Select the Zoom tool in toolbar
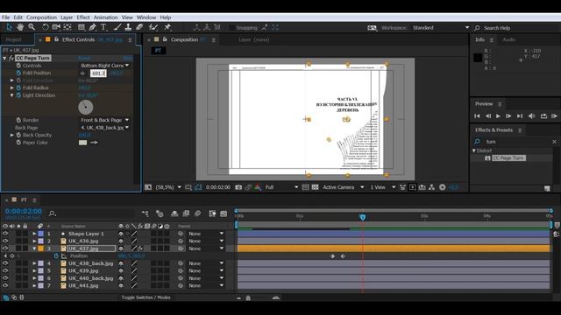This screenshot has height=315, width=561. point(32,27)
